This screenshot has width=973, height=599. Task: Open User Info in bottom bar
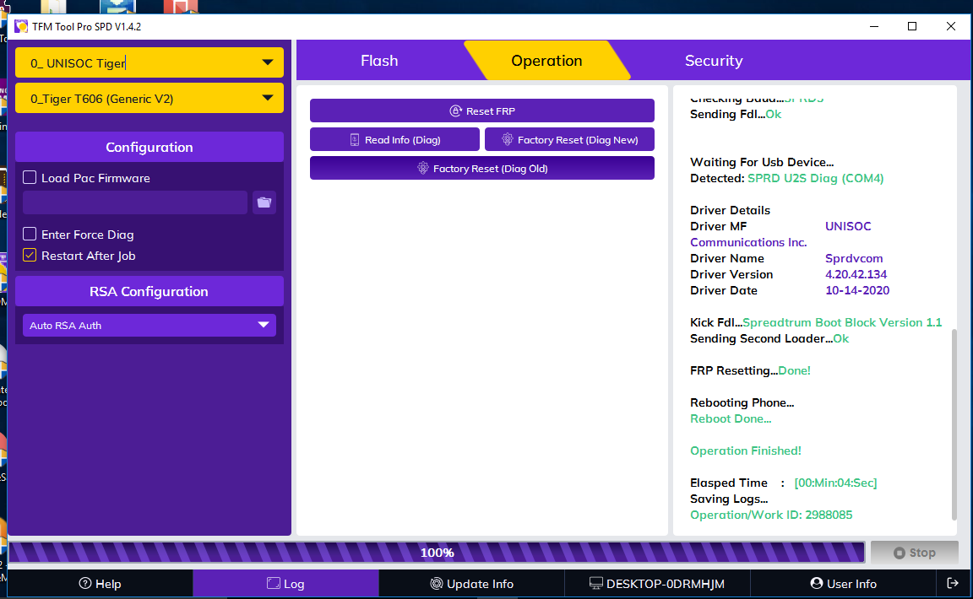(x=843, y=584)
